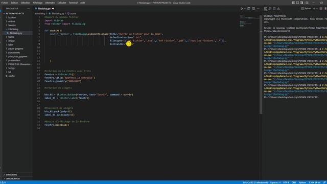Click the Python language mode status entry

coord(302,182)
